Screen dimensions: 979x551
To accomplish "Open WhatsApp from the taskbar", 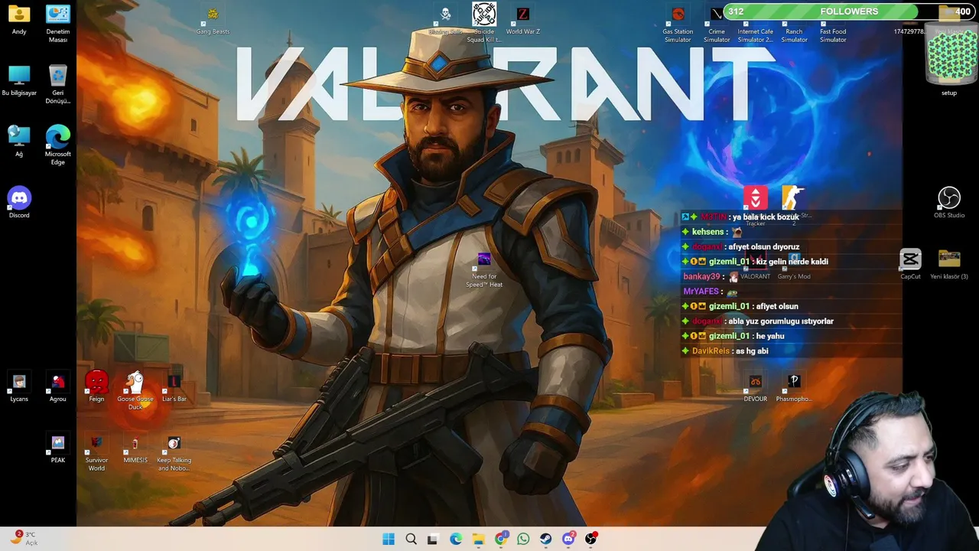I will pos(523,539).
